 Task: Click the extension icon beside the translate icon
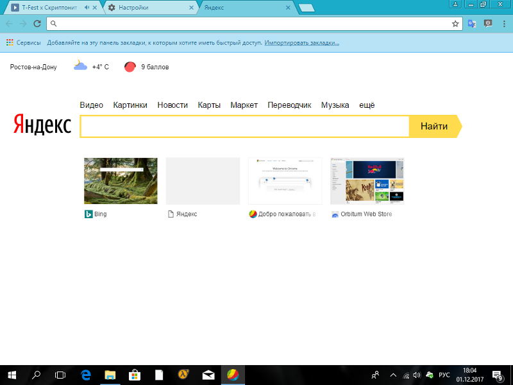(x=488, y=24)
